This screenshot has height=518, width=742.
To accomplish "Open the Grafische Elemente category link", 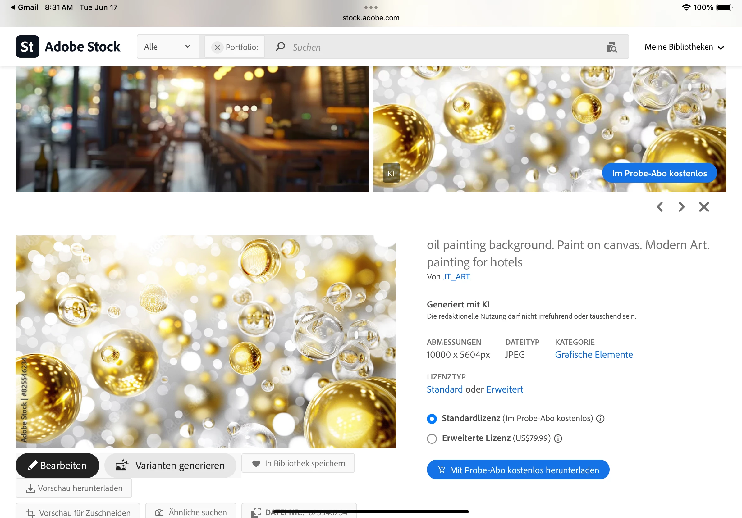I will coord(593,354).
